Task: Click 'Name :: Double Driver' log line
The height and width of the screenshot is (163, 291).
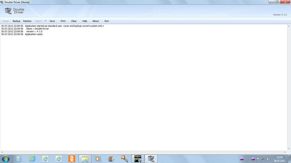Action: [37, 29]
